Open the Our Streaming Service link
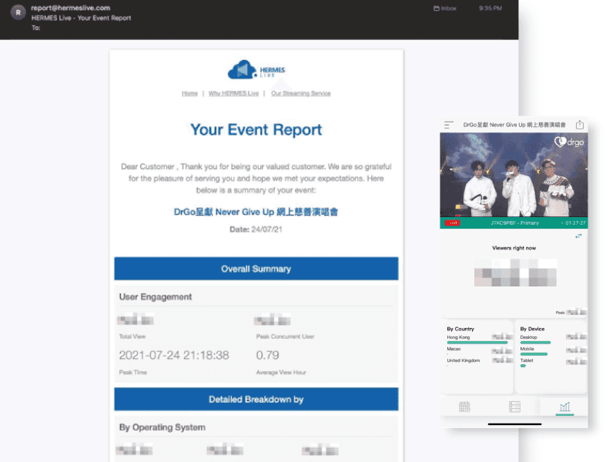Viewport: 616px width, 462px height. [300, 93]
